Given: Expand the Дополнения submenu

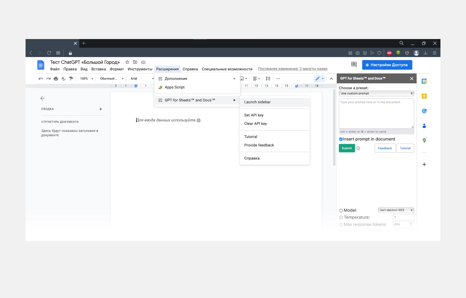Looking at the screenshot, I should pos(197,79).
